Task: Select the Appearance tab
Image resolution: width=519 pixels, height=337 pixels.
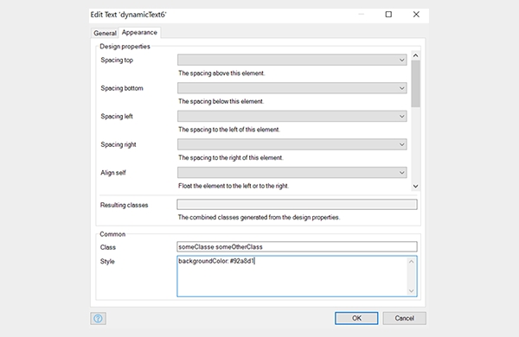Action: click(139, 33)
